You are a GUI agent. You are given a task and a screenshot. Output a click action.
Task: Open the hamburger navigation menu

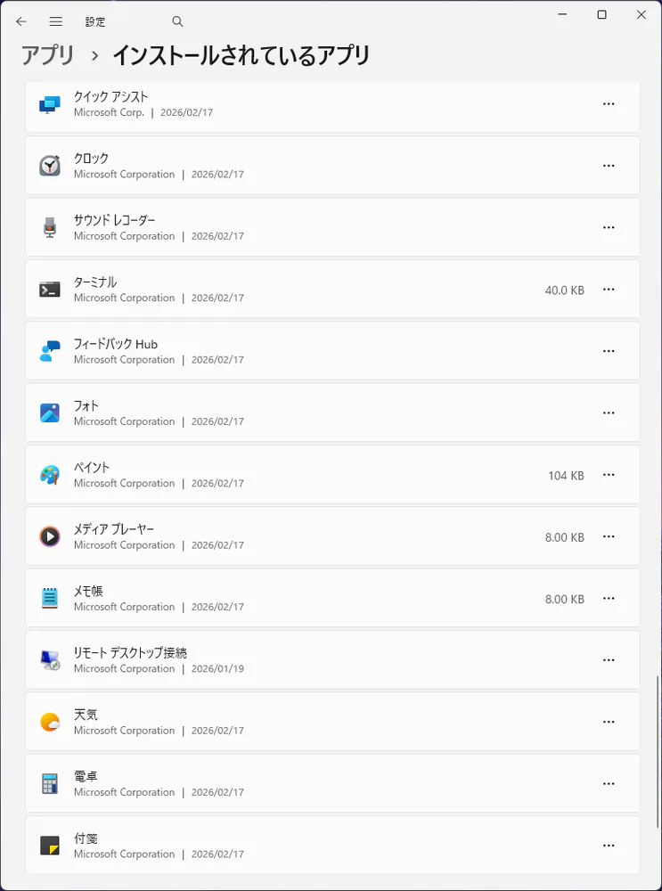coord(56,21)
